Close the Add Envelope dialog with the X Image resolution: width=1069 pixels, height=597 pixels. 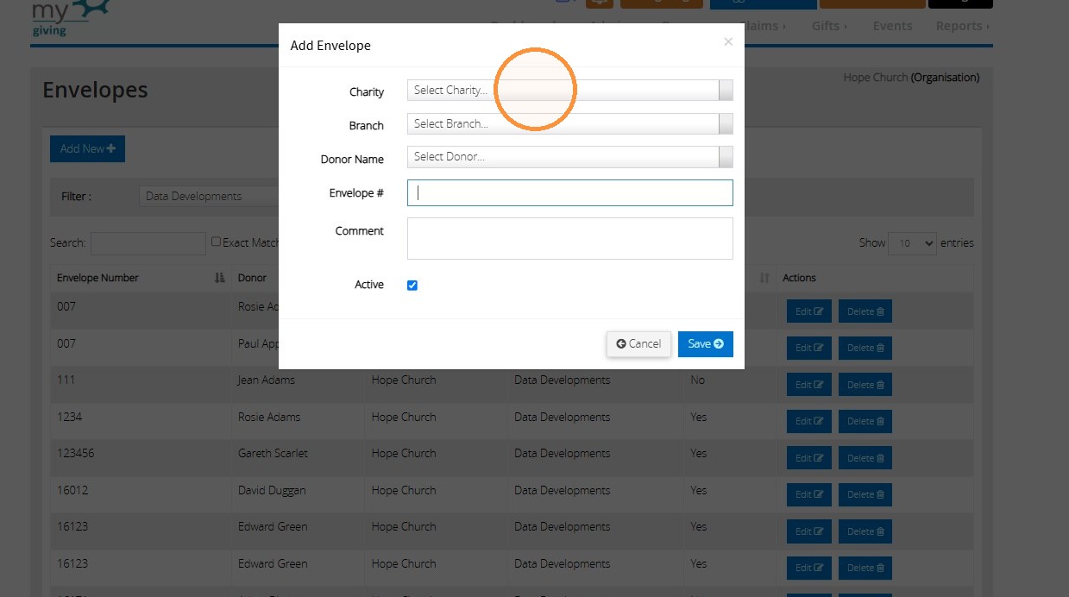point(728,41)
